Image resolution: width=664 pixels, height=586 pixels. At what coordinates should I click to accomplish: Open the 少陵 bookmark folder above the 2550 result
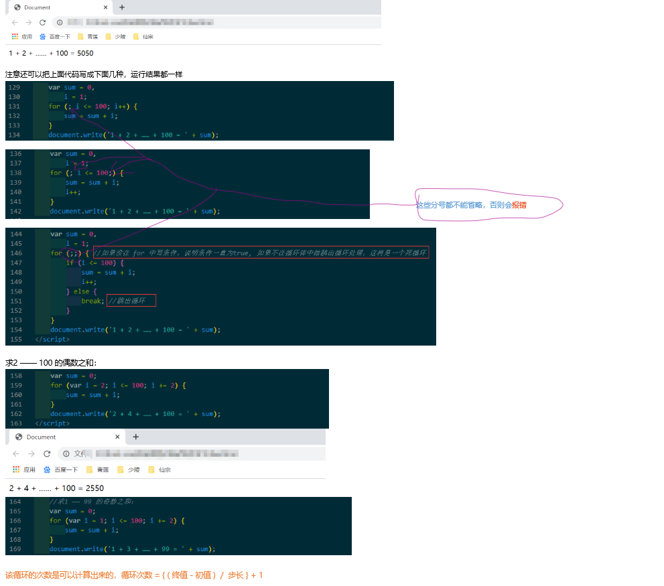point(129,469)
